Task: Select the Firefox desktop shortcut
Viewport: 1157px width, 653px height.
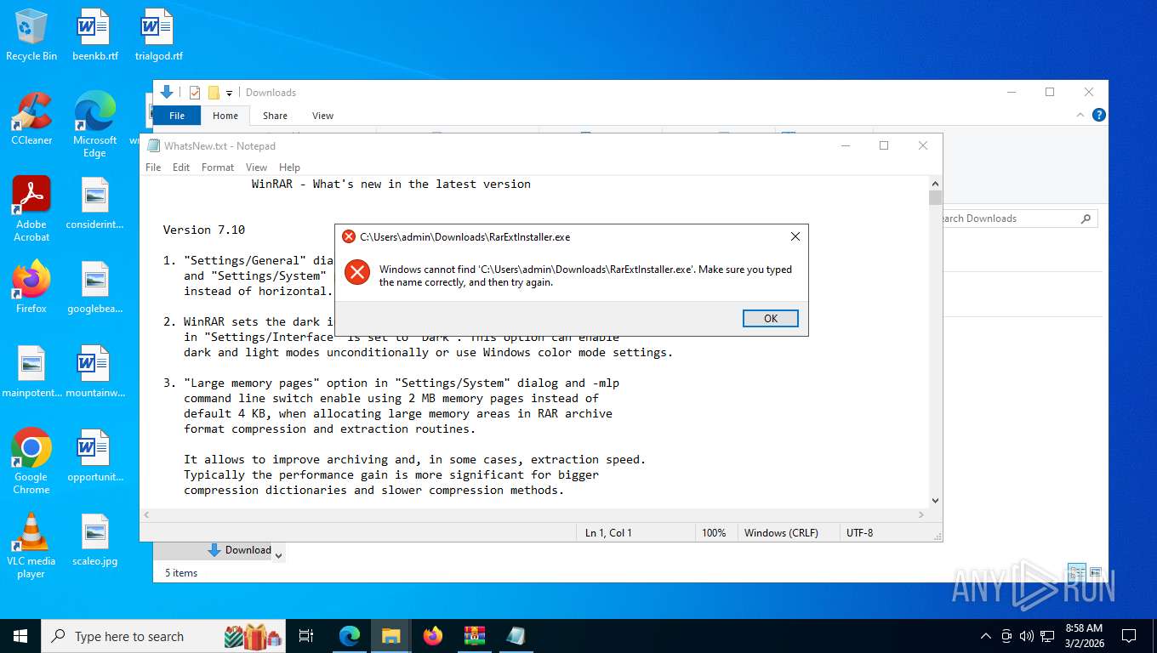Action: click(31, 287)
